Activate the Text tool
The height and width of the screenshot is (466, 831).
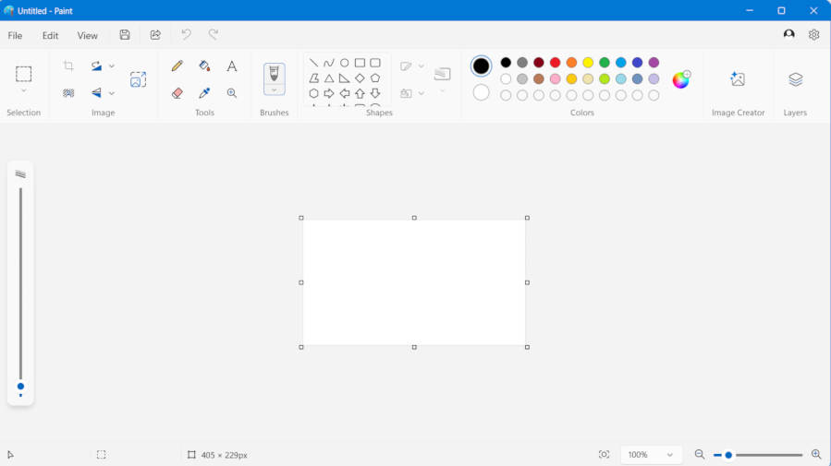point(232,66)
